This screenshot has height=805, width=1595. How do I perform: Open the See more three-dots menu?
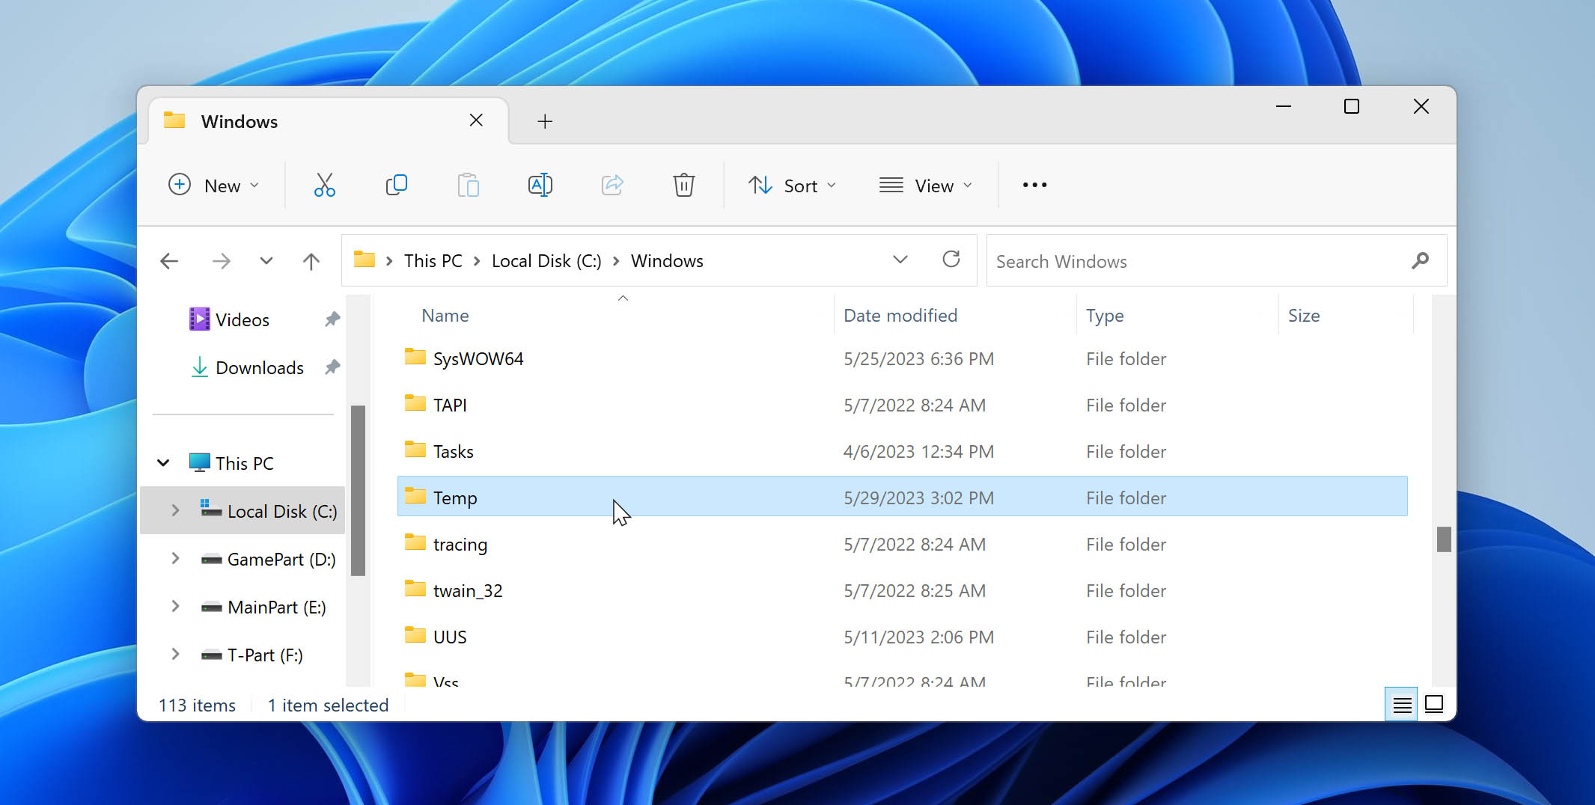pyautogui.click(x=1034, y=185)
